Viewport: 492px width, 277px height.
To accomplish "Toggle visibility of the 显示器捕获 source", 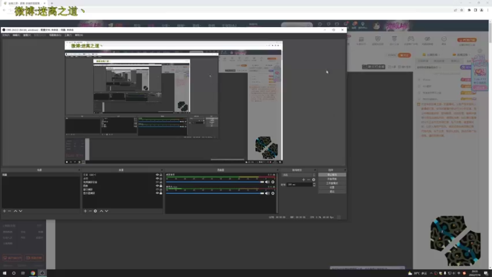I will [x=157, y=193].
